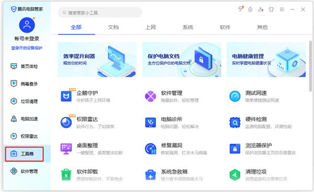Click the 登录开启设备保护 link

27,48
